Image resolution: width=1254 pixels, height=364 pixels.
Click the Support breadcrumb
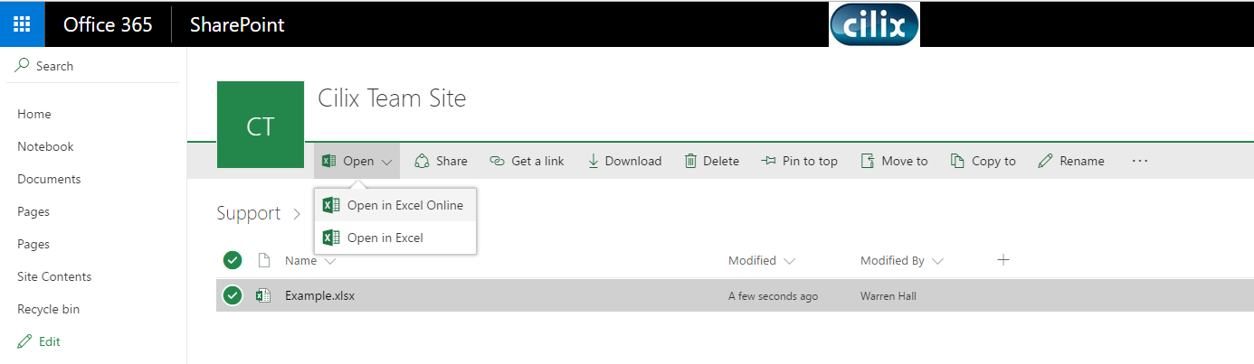click(249, 213)
